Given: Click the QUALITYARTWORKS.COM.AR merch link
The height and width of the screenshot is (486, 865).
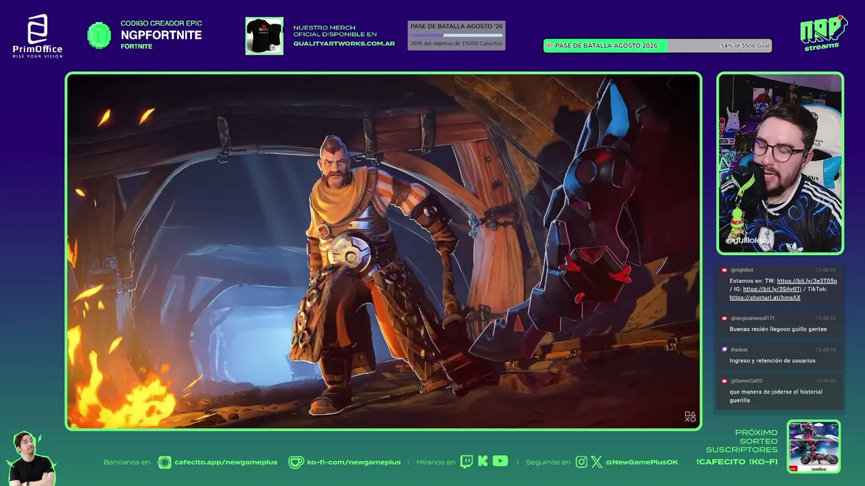Looking at the screenshot, I should click(x=344, y=43).
